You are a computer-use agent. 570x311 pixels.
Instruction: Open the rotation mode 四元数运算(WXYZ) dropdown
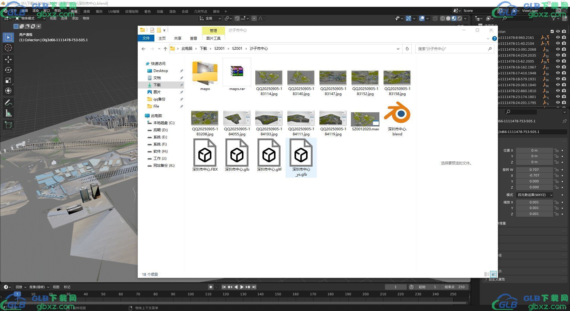coord(535,195)
